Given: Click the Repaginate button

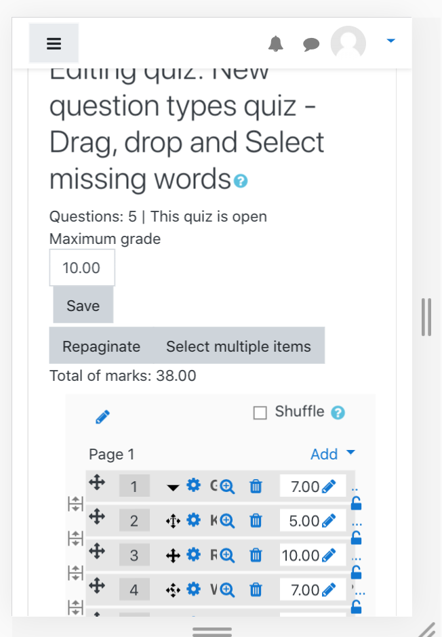Looking at the screenshot, I should pyautogui.click(x=101, y=346).
